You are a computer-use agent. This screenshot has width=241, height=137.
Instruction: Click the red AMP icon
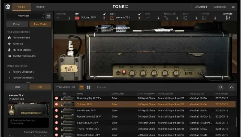(x=77, y=17)
